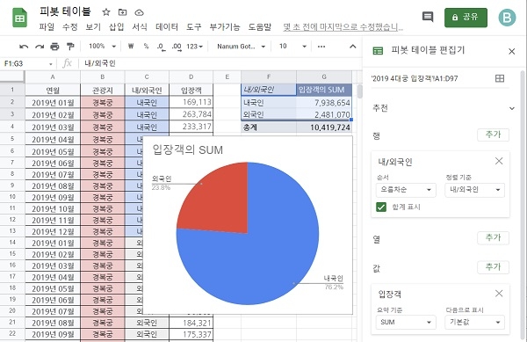Open the comment history icon
This screenshot has width=527, height=342.
(428, 17)
